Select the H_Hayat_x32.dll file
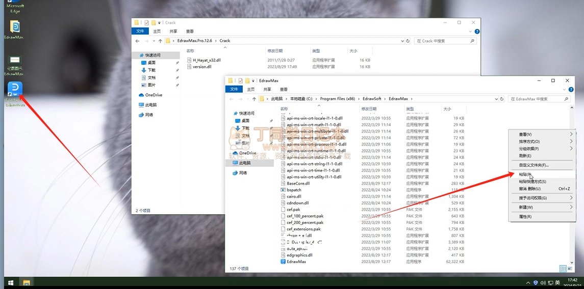Image resolution: width=584 pixels, height=289 pixels. point(207,60)
